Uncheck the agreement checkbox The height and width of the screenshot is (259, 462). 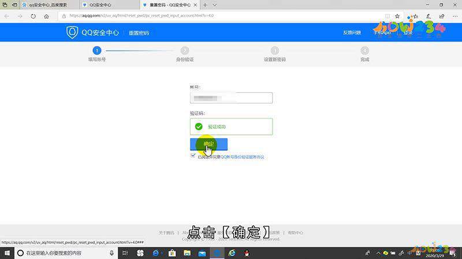193,155
